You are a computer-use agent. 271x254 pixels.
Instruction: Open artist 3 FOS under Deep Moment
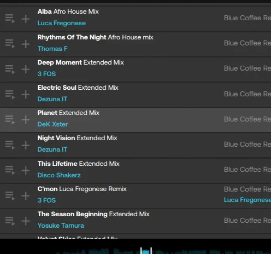46,74
